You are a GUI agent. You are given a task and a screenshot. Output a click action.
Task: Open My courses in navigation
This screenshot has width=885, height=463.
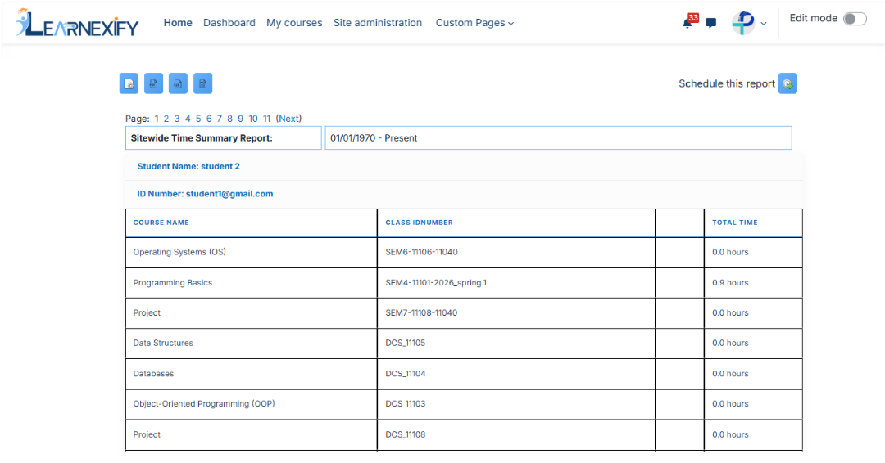[x=294, y=23]
